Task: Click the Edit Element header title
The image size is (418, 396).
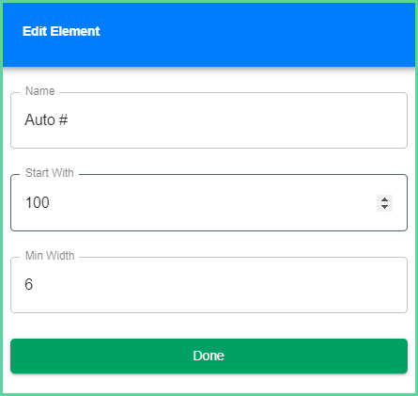Action: pos(61,31)
